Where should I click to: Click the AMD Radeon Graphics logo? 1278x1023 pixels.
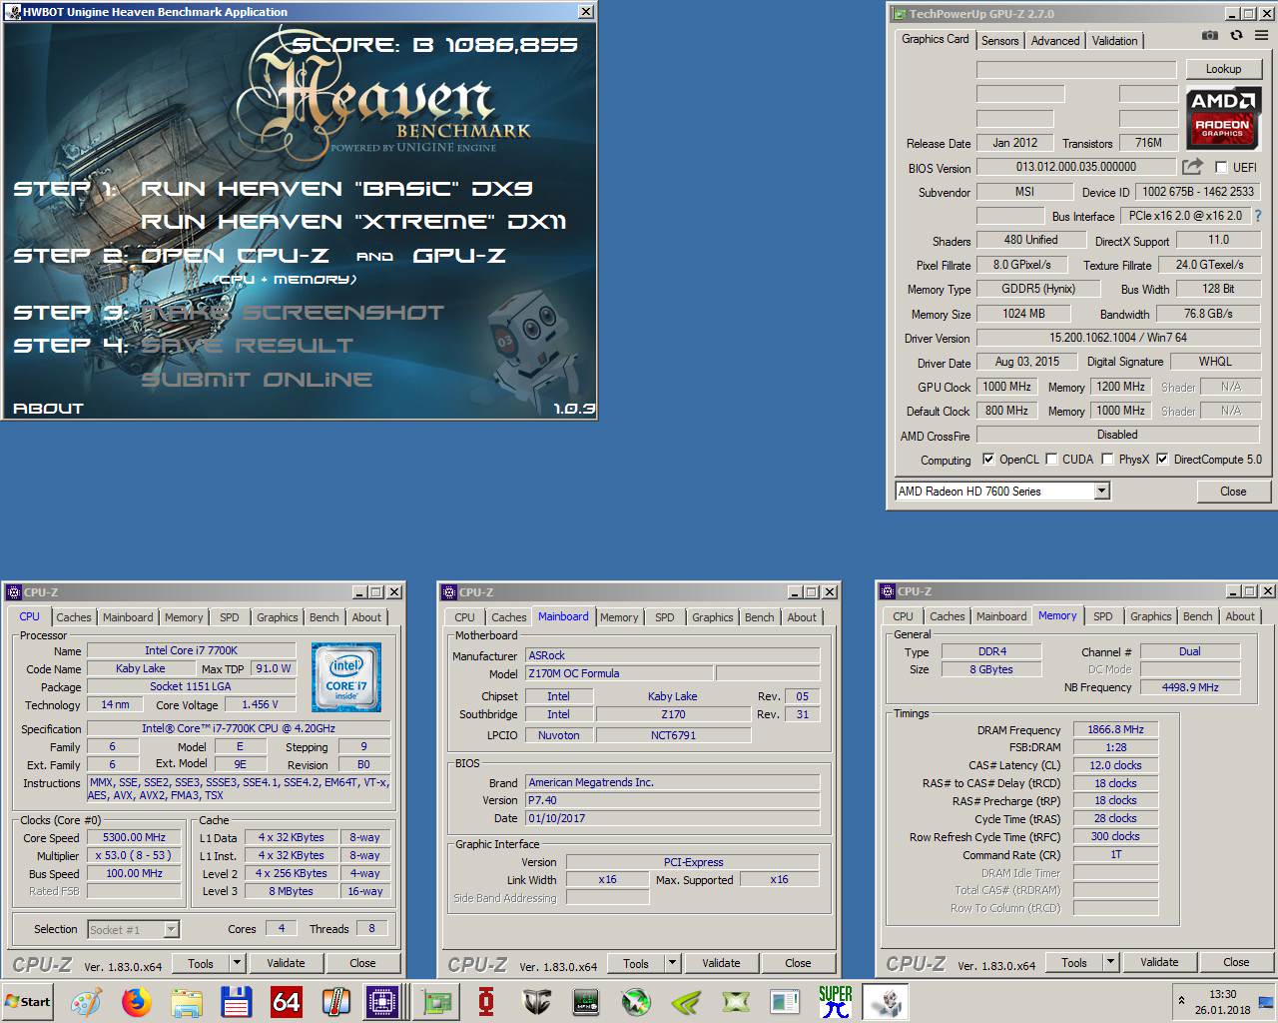pos(1223,118)
